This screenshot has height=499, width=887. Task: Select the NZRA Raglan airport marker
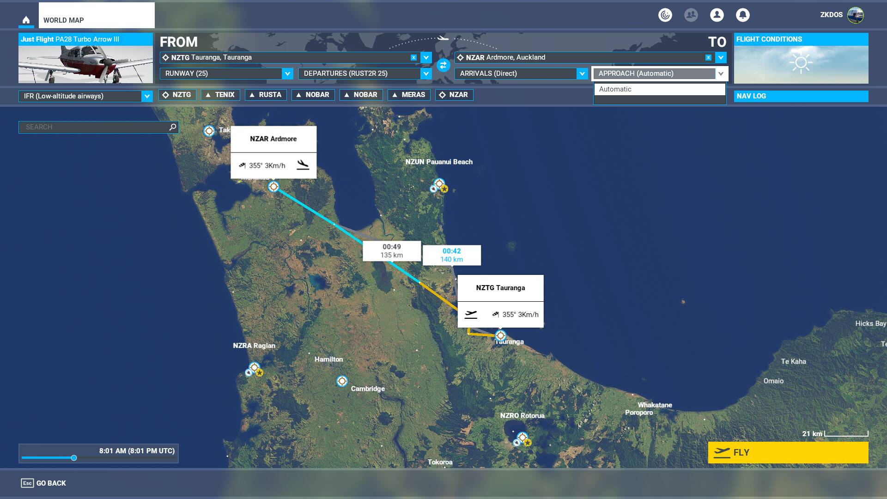pos(254,369)
